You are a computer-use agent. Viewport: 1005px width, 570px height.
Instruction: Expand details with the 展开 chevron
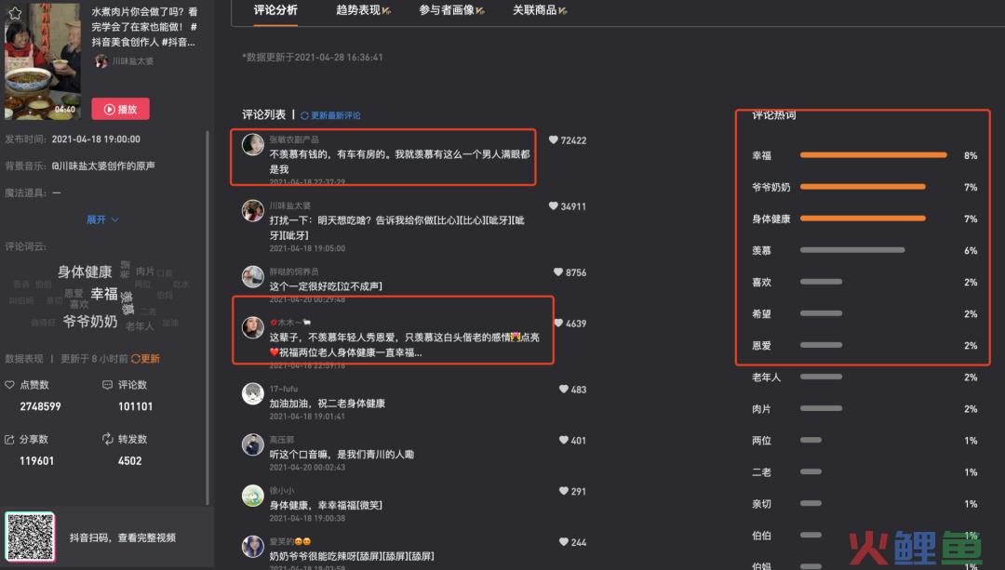(x=102, y=219)
